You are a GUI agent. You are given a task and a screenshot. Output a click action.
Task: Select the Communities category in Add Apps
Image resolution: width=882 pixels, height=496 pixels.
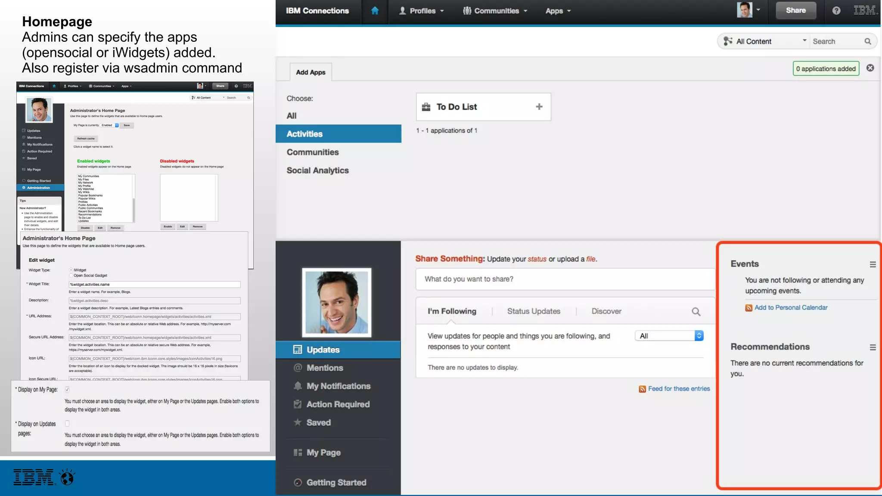[x=313, y=152]
